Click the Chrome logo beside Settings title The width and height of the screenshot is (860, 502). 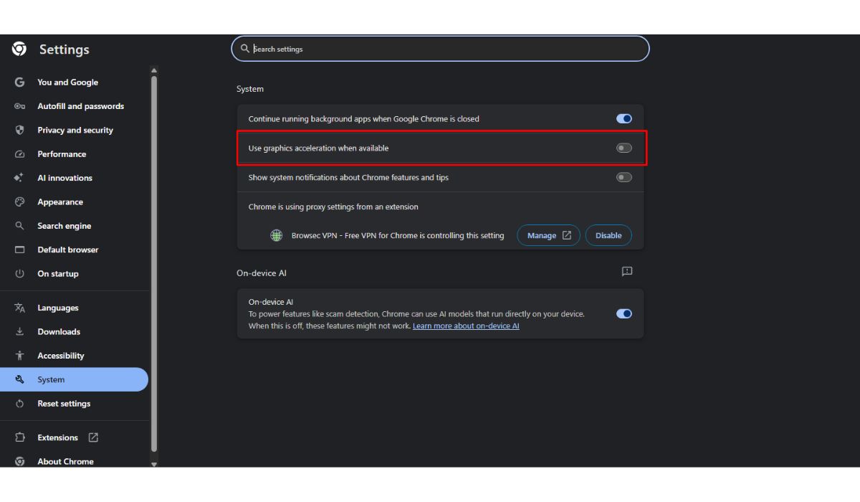coord(19,49)
